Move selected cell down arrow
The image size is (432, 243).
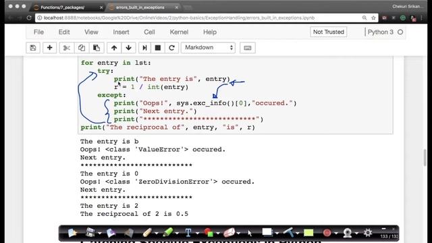(129, 48)
